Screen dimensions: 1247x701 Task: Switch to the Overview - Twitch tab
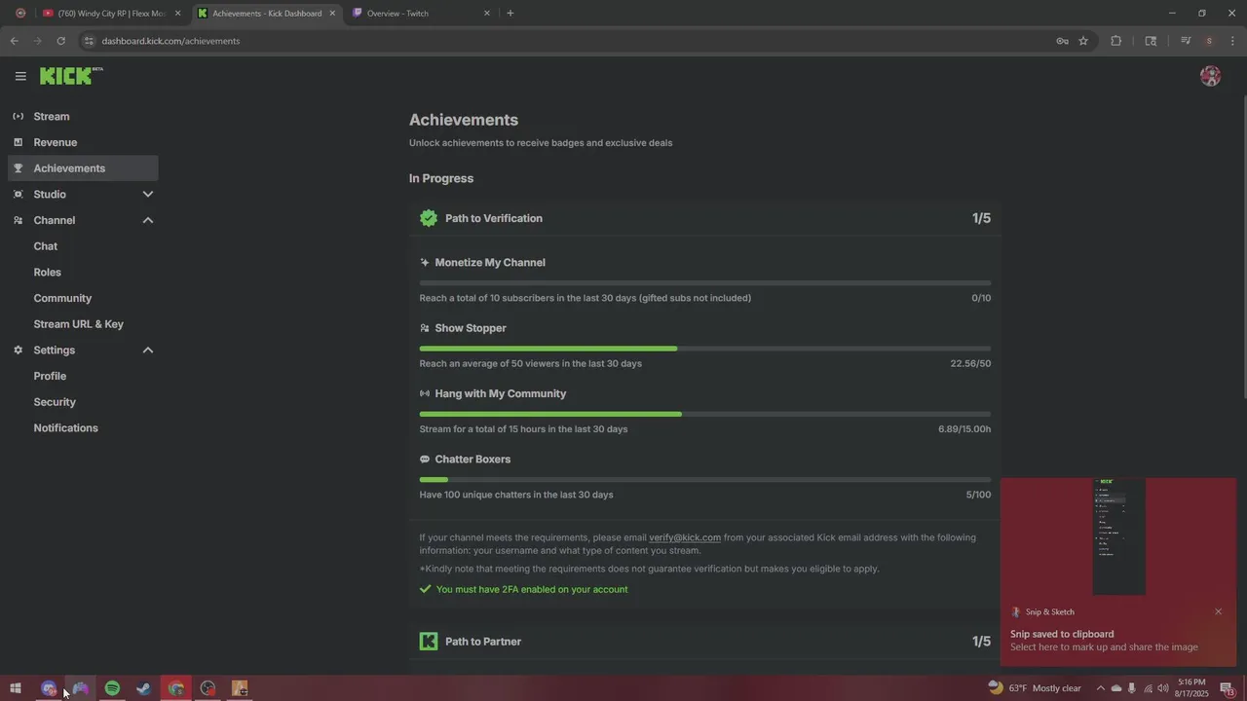[x=419, y=14]
